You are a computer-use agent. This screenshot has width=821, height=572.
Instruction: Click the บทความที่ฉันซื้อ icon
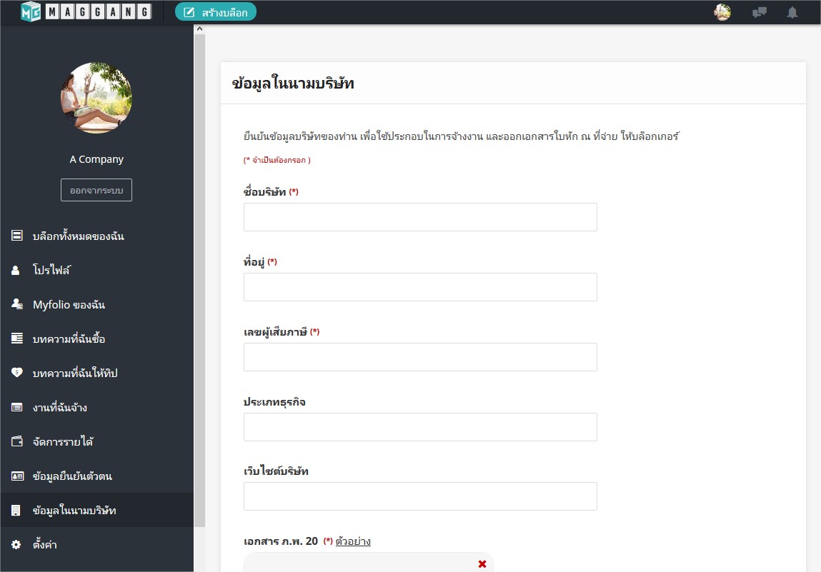point(16,338)
